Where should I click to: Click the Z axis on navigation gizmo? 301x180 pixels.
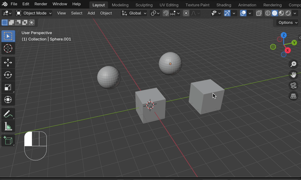(284, 35)
